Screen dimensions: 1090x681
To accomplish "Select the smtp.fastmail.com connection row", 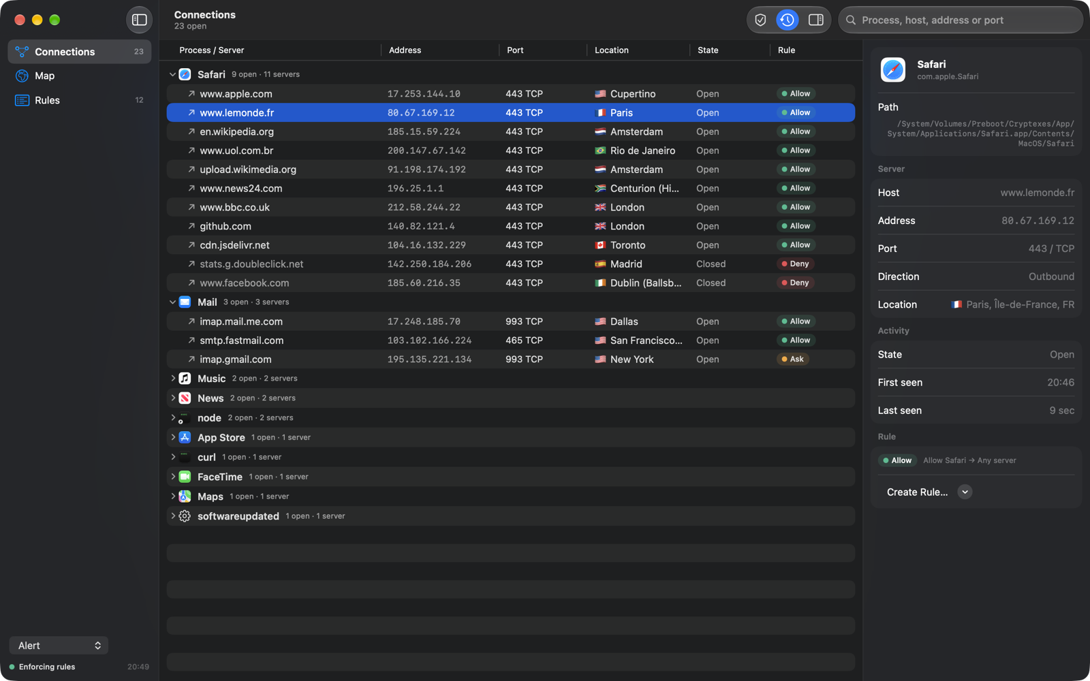I will click(x=510, y=340).
